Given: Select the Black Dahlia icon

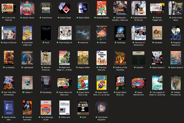Looking at the screenshot, I should (x=83, y=8).
